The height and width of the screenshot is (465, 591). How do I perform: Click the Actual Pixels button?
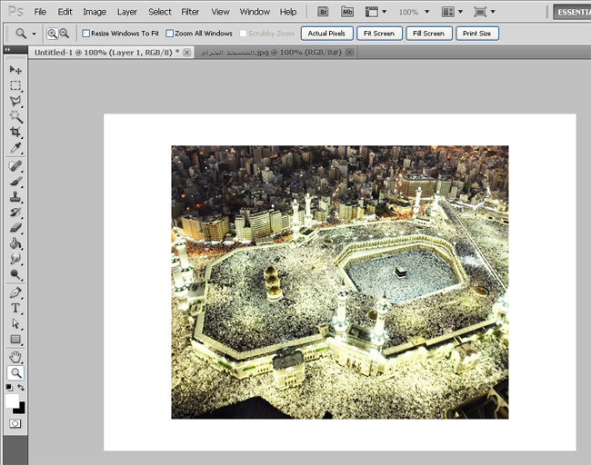(326, 34)
